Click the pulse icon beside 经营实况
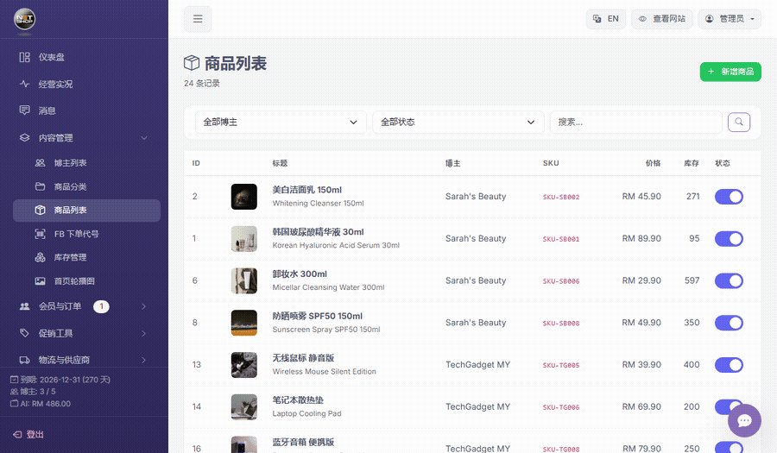This screenshot has width=777, height=453. 24,85
